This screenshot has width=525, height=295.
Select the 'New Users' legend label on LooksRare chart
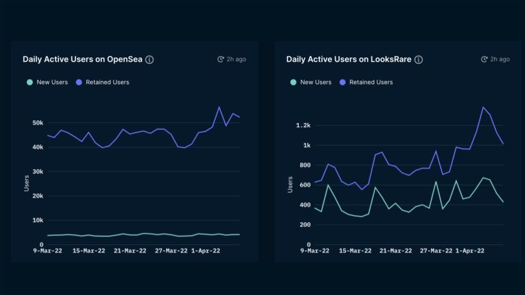[316, 82]
